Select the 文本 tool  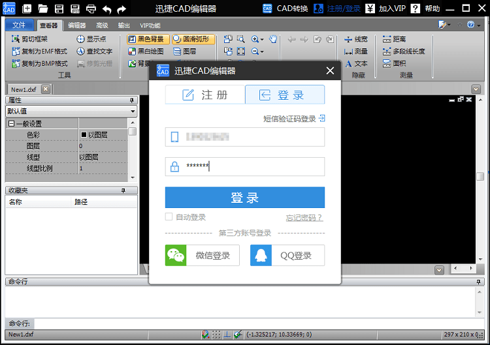coord(356,64)
